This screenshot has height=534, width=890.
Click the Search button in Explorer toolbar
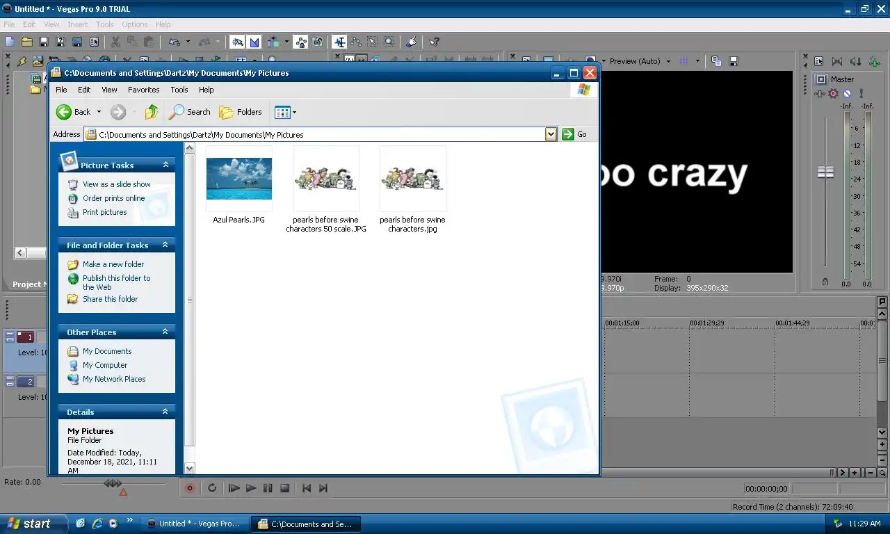(x=190, y=112)
